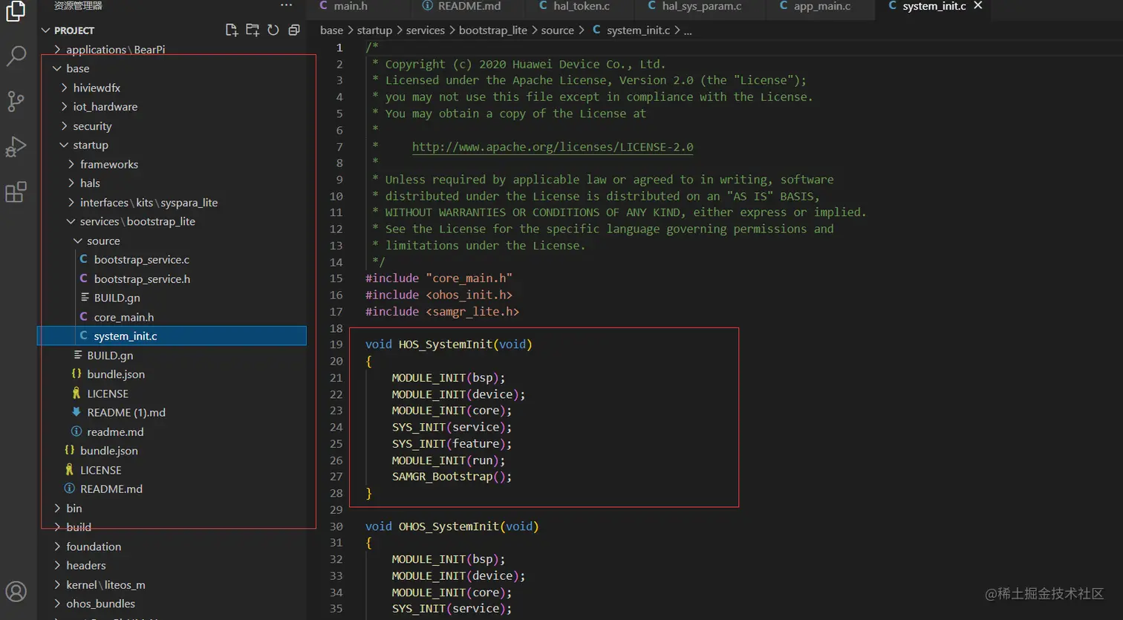Refresh the explorer file tree
Screen dimensions: 1123x620
tap(273, 30)
